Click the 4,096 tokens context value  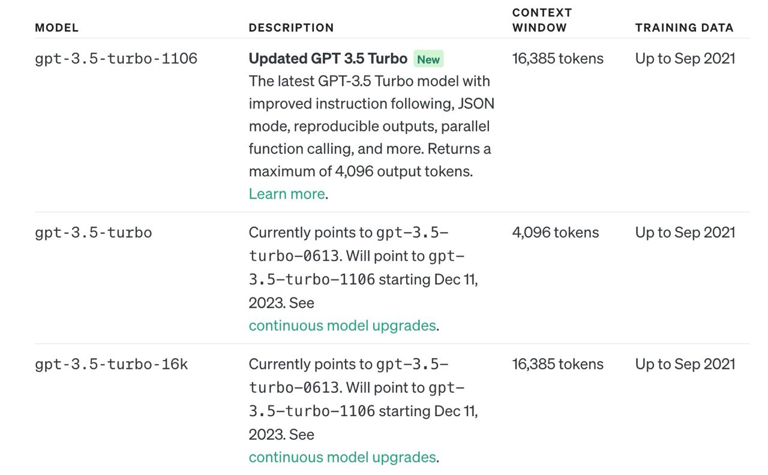(x=555, y=233)
